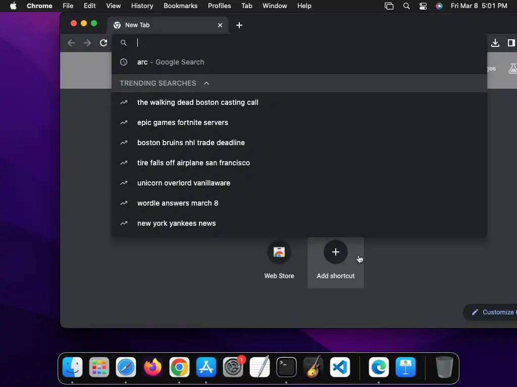
Task: Launch Safari from the dock
Action: click(126, 367)
